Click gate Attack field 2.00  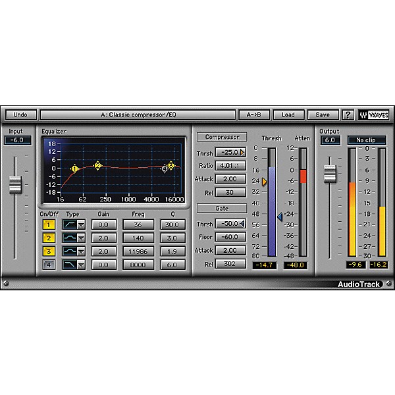point(230,250)
